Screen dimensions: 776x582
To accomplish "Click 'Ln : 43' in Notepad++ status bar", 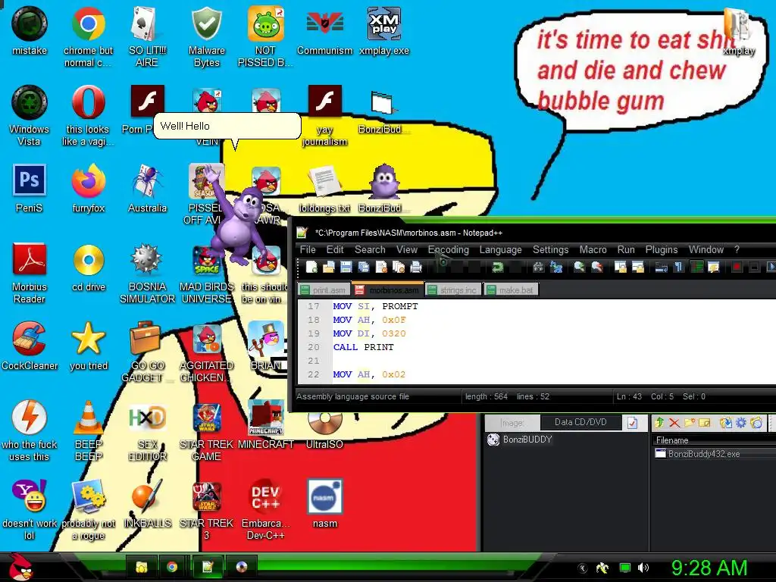I will click(629, 396).
